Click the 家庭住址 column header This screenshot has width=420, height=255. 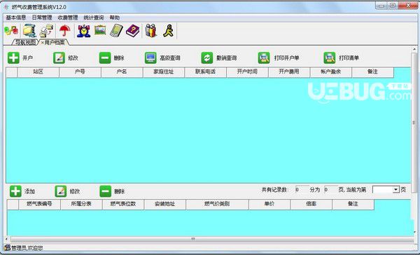pyautogui.click(x=164, y=72)
